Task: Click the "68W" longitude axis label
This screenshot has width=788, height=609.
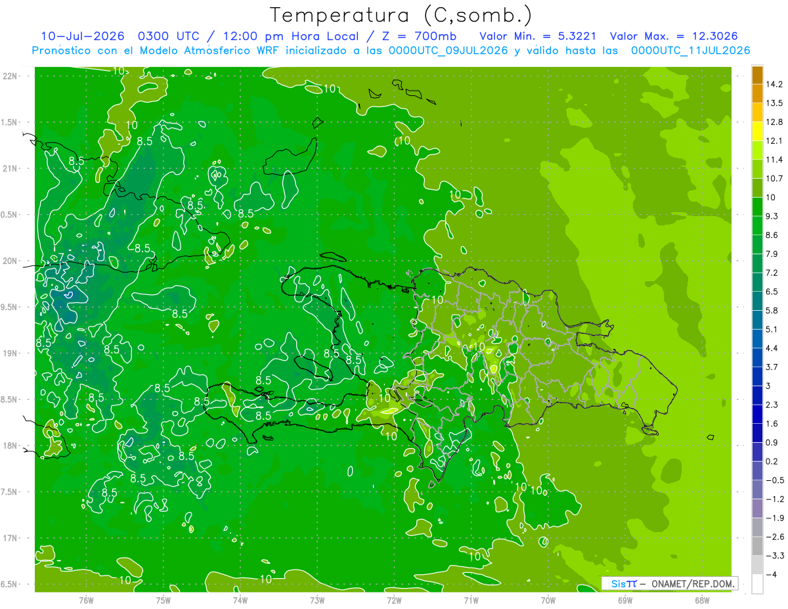Action: 702,601
